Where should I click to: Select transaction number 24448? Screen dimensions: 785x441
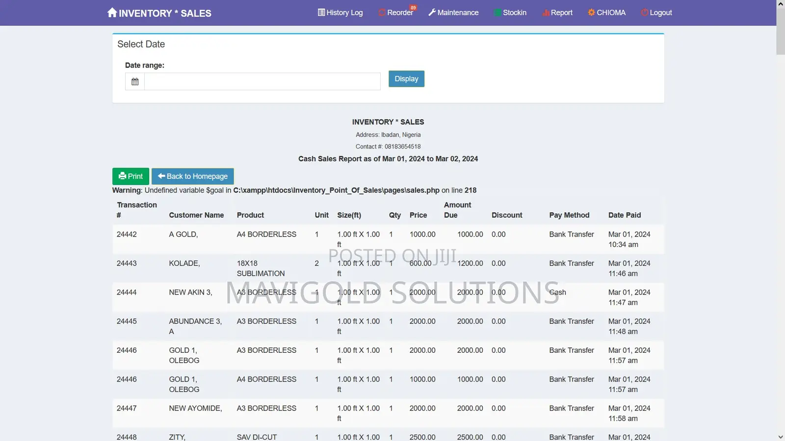[127, 437]
